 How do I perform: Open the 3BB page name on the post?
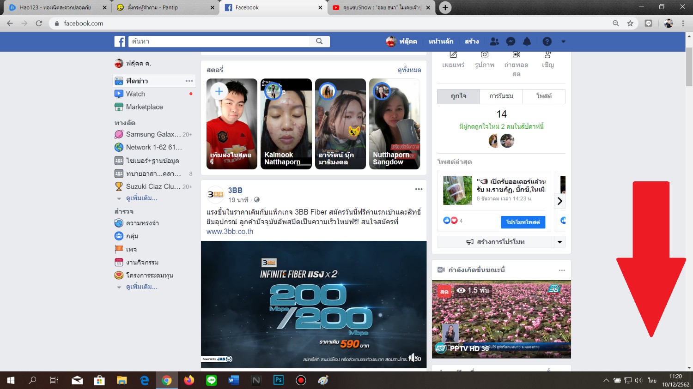(x=235, y=190)
